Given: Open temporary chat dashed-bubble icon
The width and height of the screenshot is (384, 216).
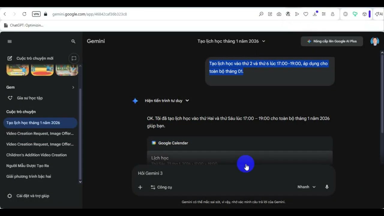Looking at the screenshot, I should point(74,58).
